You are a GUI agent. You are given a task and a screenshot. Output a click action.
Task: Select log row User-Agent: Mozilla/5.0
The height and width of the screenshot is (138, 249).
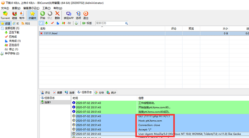[x=160, y=134]
